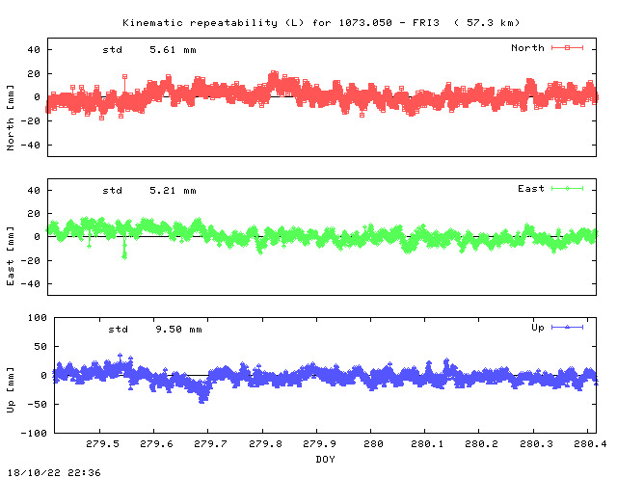
Task: Click the 'East [mm]' y-axis label
Action: pos(11,255)
